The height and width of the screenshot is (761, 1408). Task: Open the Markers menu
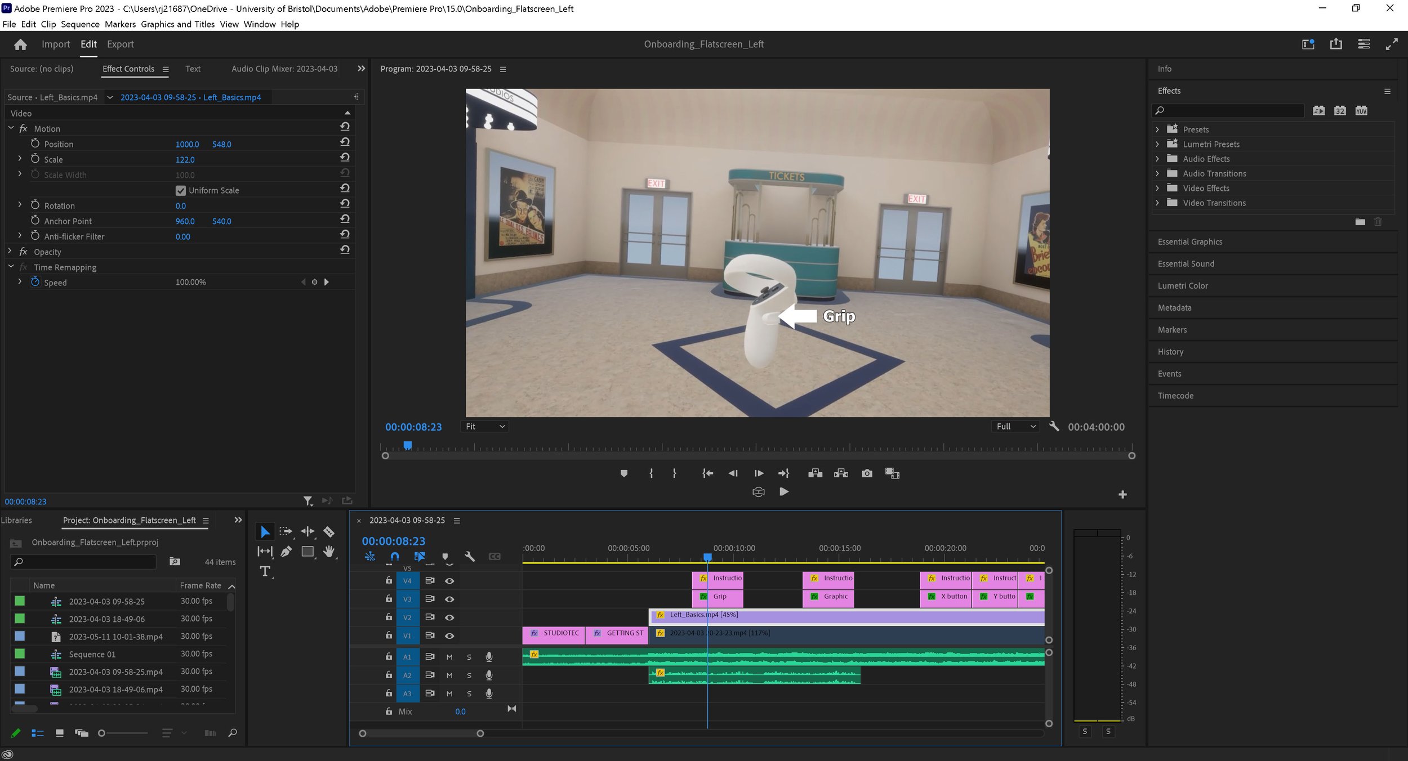pos(120,24)
